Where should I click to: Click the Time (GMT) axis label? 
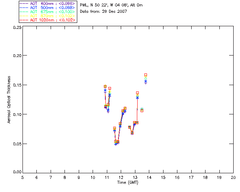128,183
